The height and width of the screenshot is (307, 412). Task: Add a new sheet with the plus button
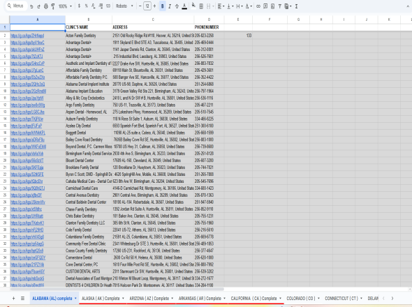point(14,299)
